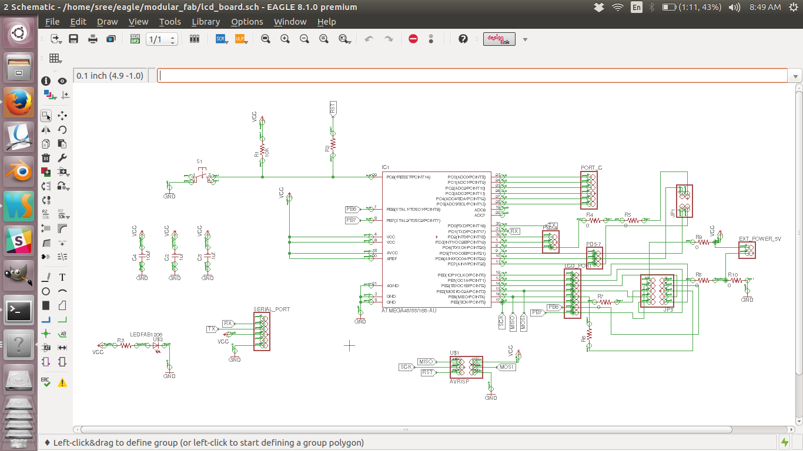Image resolution: width=803 pixels, height=451 pixels.
Task: Select the Junction dot tool
Action: click(46, 334)
